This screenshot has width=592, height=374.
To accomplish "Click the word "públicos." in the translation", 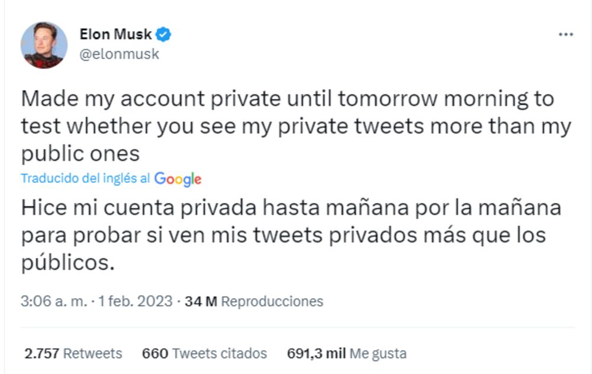I will (x=67, y=263).
